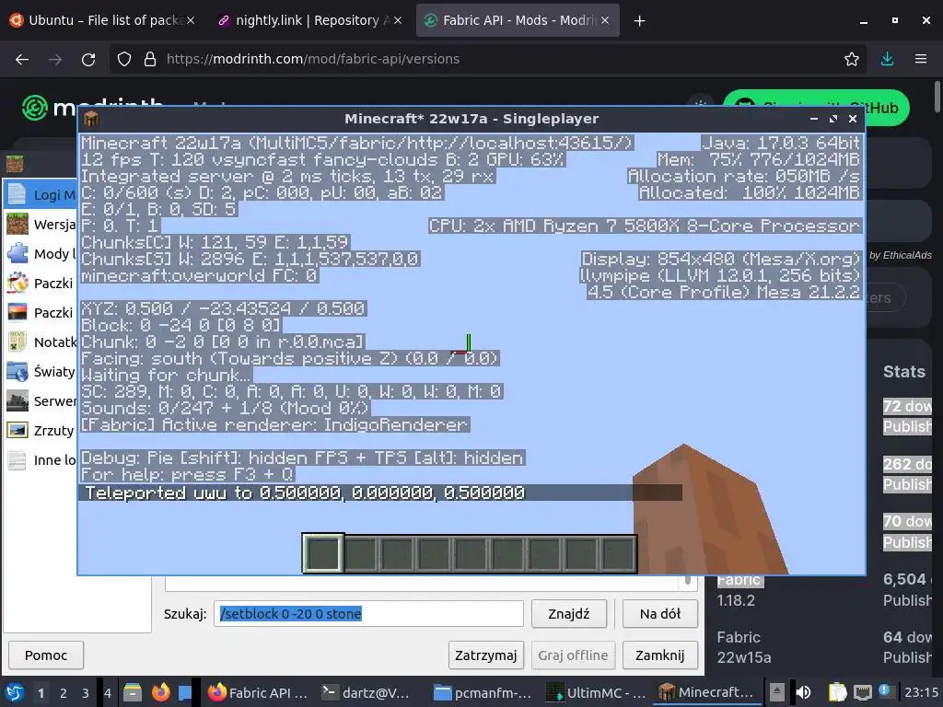943x707 pixels.
Task: Click the Minecraft window crafting table icon
Action: coord(91,119)
